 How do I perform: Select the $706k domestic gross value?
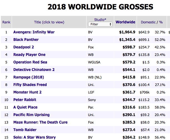pyautogui.click(x=145, y=92)
